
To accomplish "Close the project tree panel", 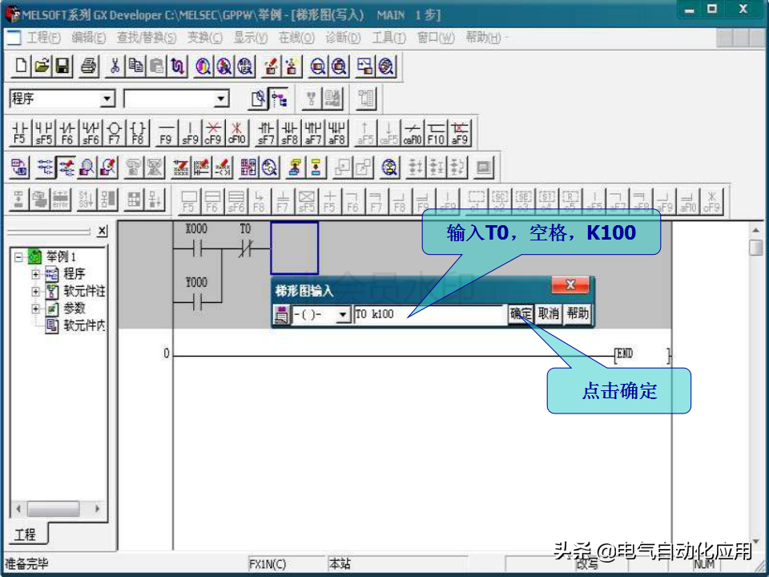I will (x=102, y=231).
